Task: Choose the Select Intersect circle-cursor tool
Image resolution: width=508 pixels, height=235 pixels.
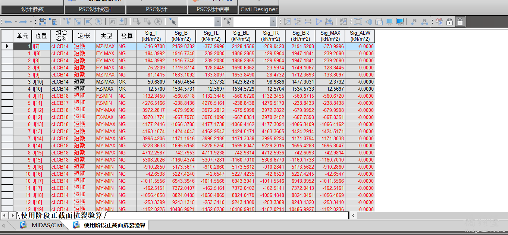Action: point(98,22)
